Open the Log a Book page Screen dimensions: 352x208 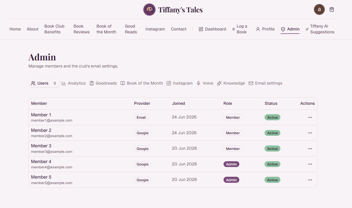click(240, 29)
